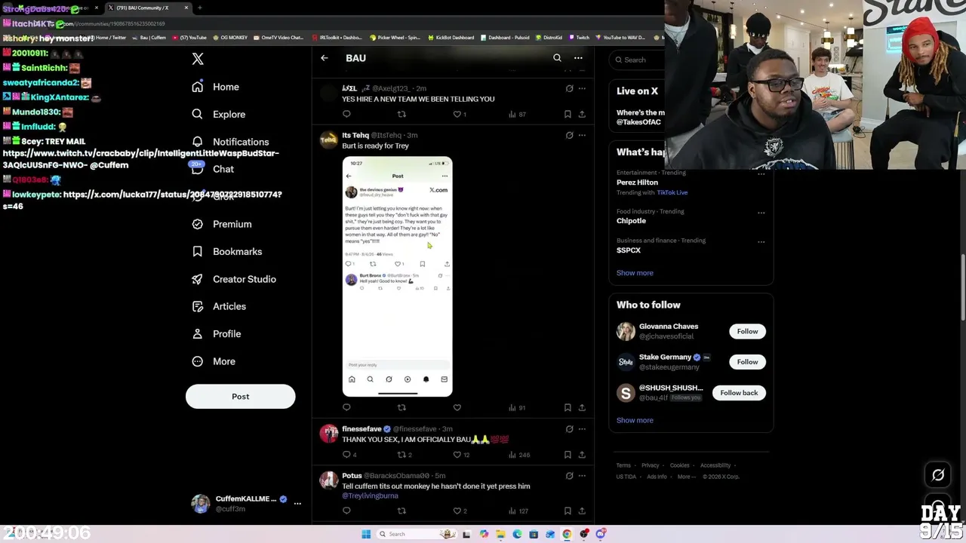Open finessefave's profile avatar
This screenshot has height=543, width=966.
coord(328,434)
